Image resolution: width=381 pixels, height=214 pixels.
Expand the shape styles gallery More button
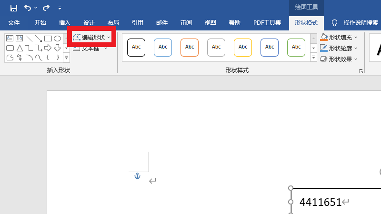click(x=313, y=58)
